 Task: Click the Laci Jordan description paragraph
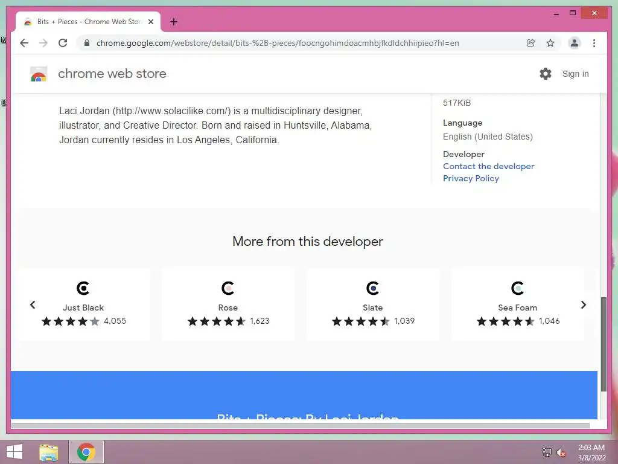215,126
